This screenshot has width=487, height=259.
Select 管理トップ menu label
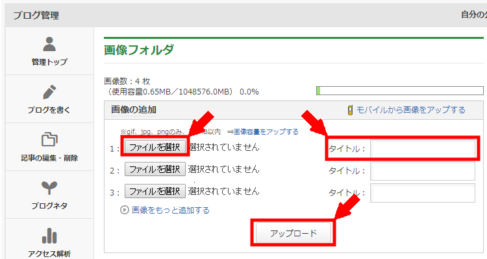[x=49, y=62]
